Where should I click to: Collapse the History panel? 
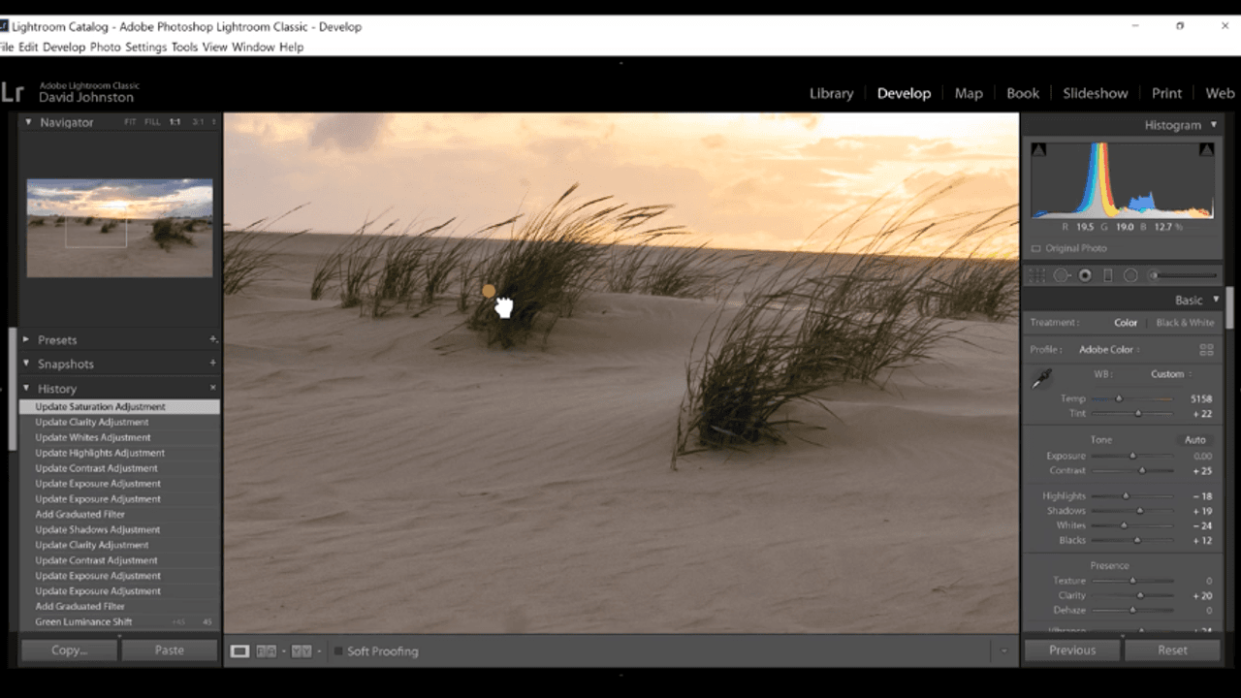pos(26,388)
